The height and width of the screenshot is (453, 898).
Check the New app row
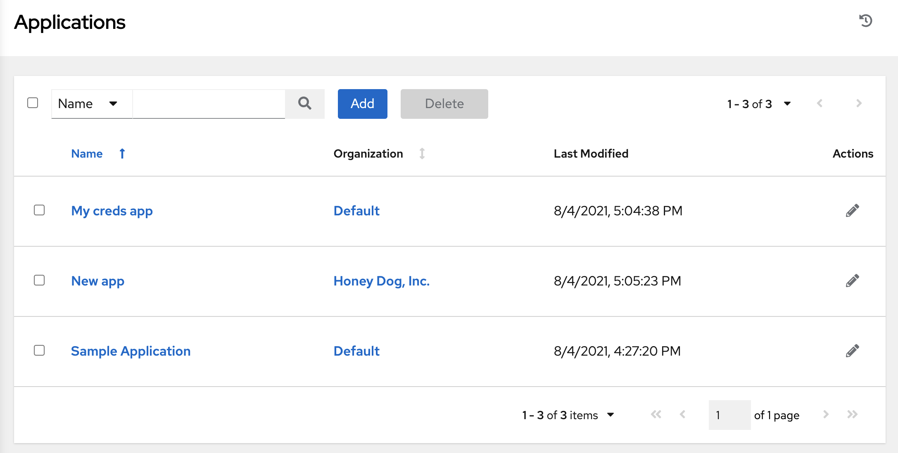click(x=40, y=281)
